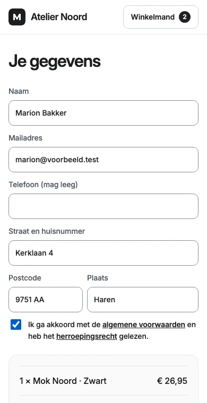Click the Postcode label
The width and height of the screenshot is (207, 403).
(25, 278)
